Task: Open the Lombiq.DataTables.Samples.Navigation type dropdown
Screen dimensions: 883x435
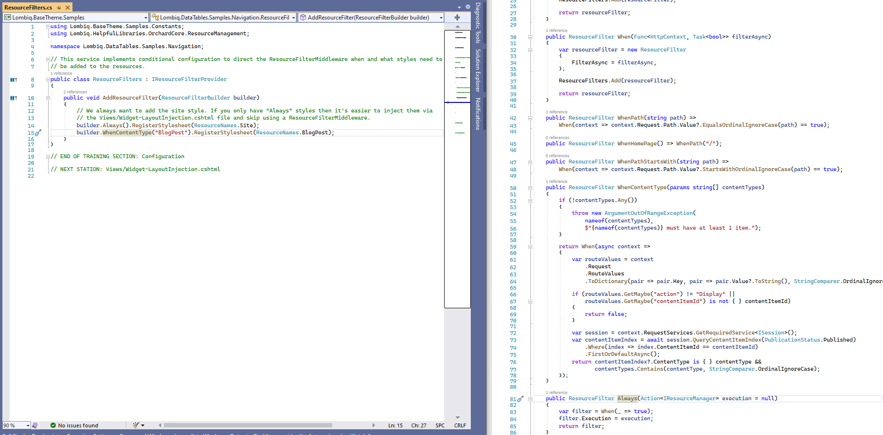Action: point(223,18)
